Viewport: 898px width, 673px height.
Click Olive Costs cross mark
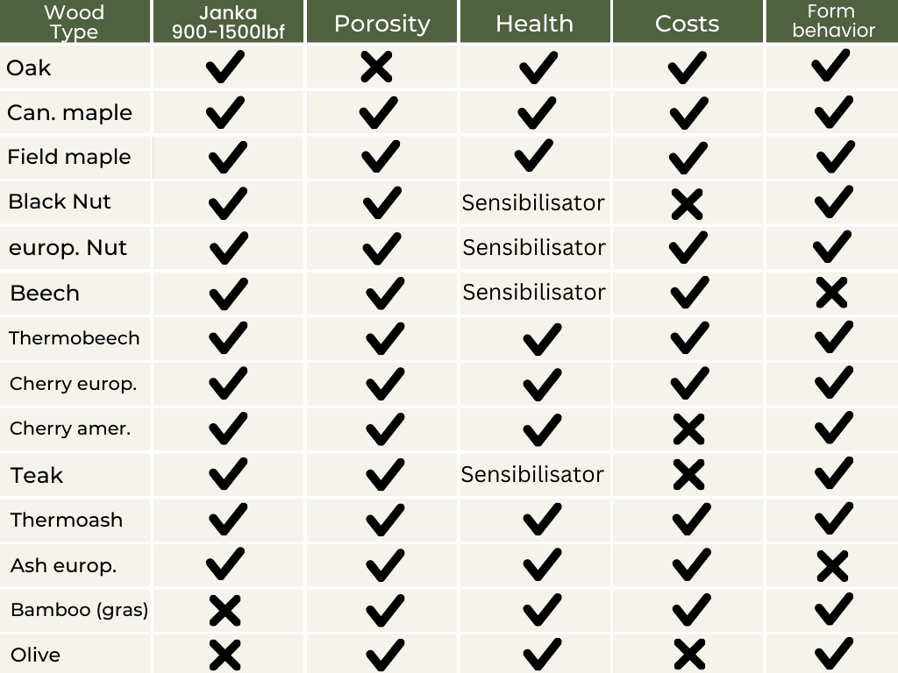[x=689, y=655]
